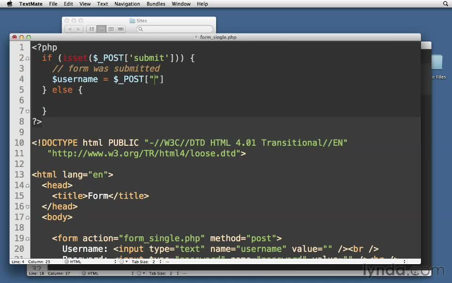Click the Finder Sites window search field
Viewport: 452px width, 283px height.
coord(175,29)
